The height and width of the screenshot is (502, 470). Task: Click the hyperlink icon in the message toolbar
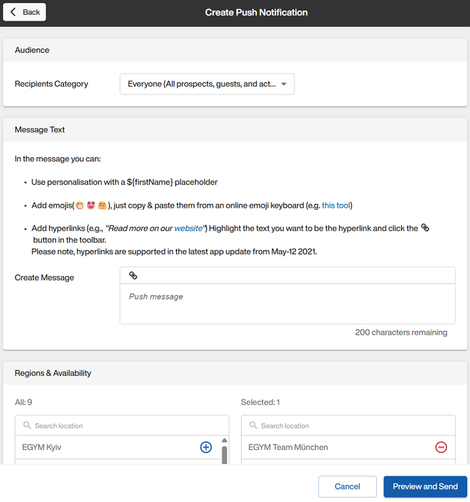click(x=133, y=275)
